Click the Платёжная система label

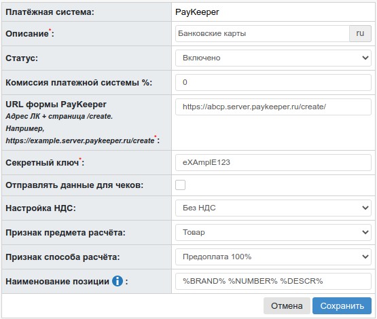tap(50, 12)
